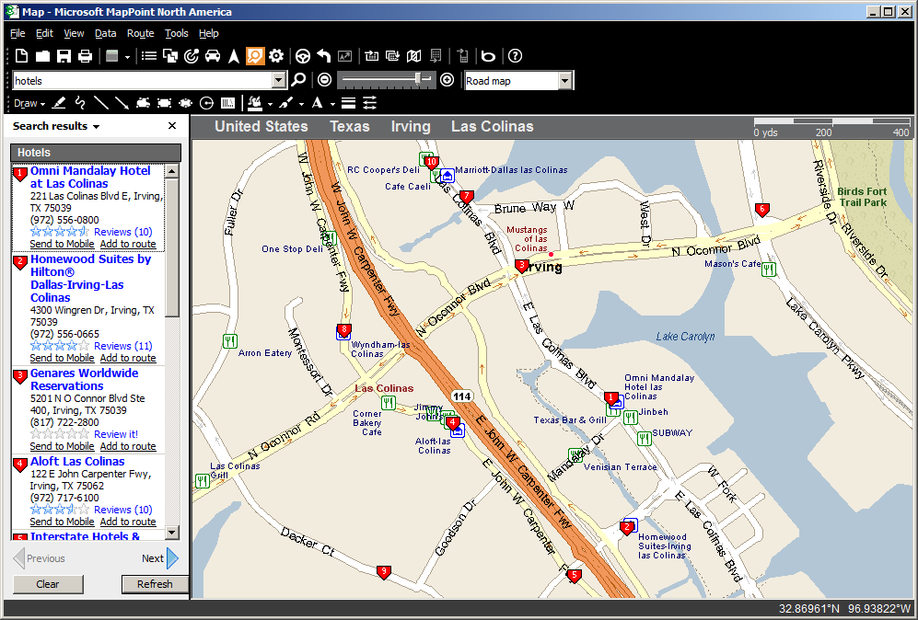
Task: Click the Print icon in toolbar
Action: coord(86,56)
